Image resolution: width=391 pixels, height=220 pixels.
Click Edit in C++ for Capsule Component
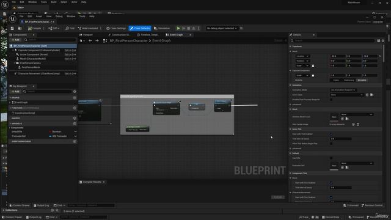coord(70,50)
